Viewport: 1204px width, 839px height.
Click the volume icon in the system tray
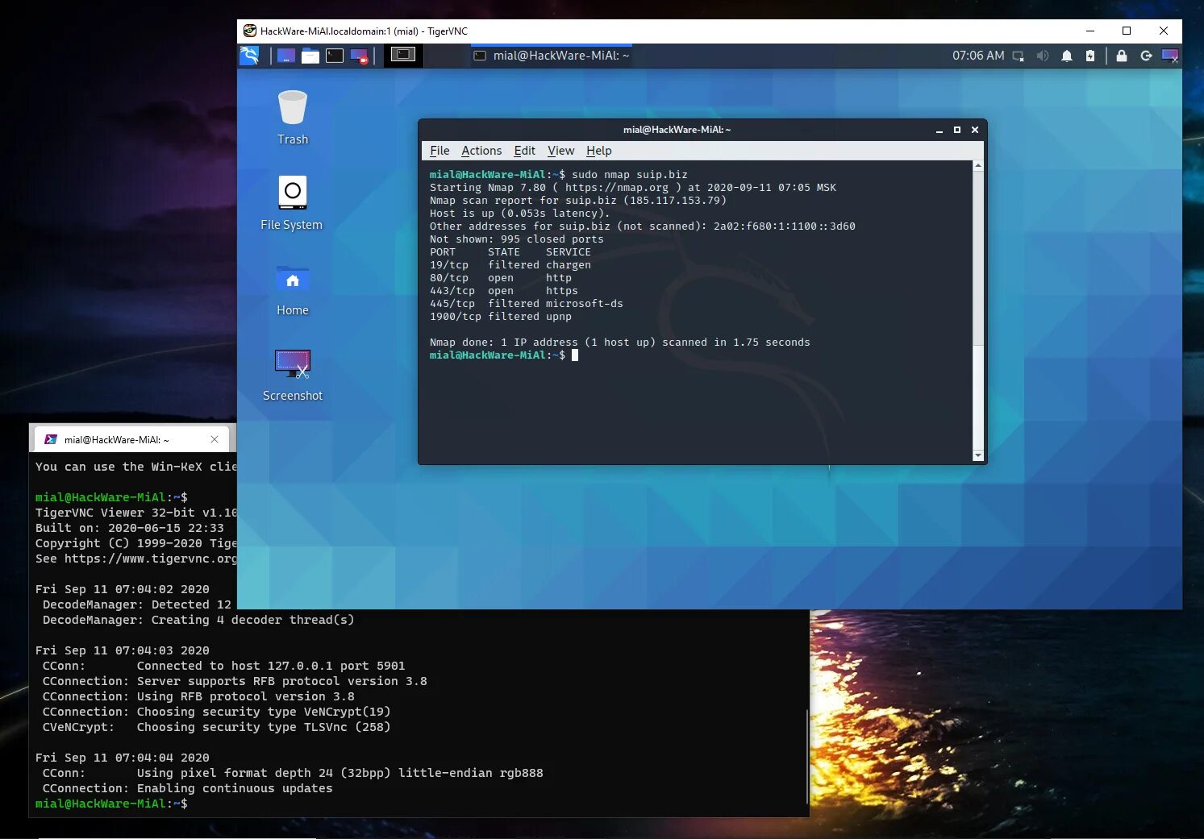(1043, 56)
